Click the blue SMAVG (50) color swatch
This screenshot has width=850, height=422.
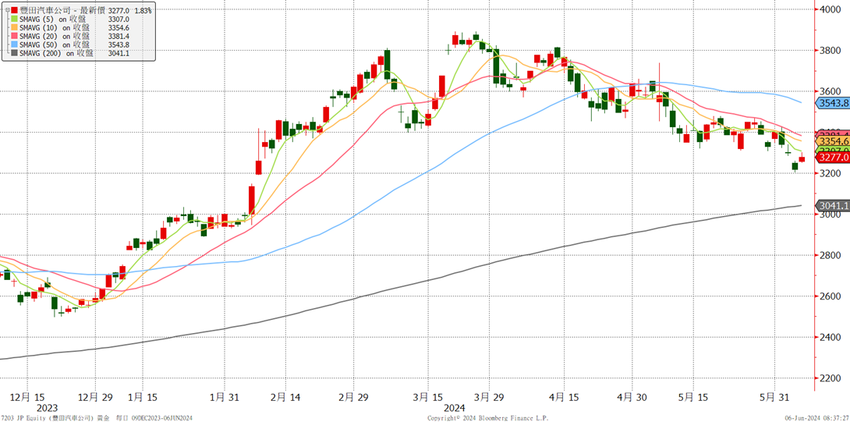(x=14, y=44)
